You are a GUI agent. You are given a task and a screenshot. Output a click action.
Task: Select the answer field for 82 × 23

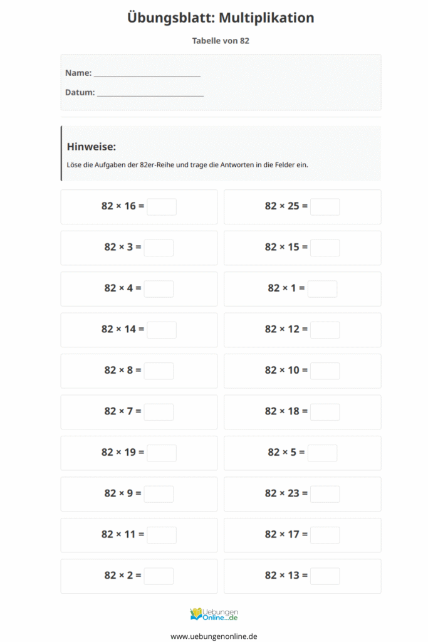tap(325, 494)
